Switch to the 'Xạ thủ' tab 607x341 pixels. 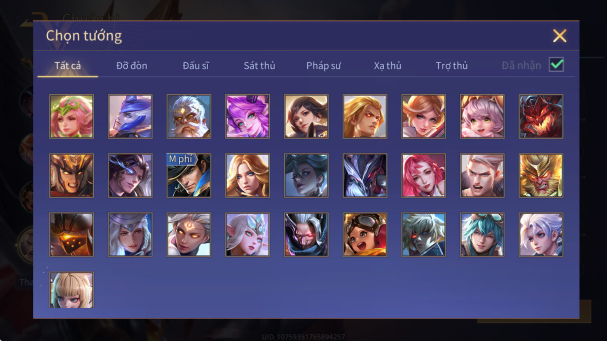387,66
